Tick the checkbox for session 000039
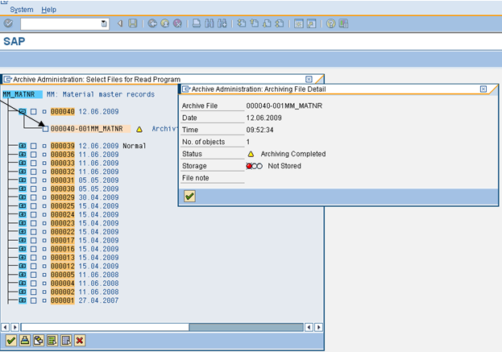This screenshot has width=502, height=352. click(33, 146)
